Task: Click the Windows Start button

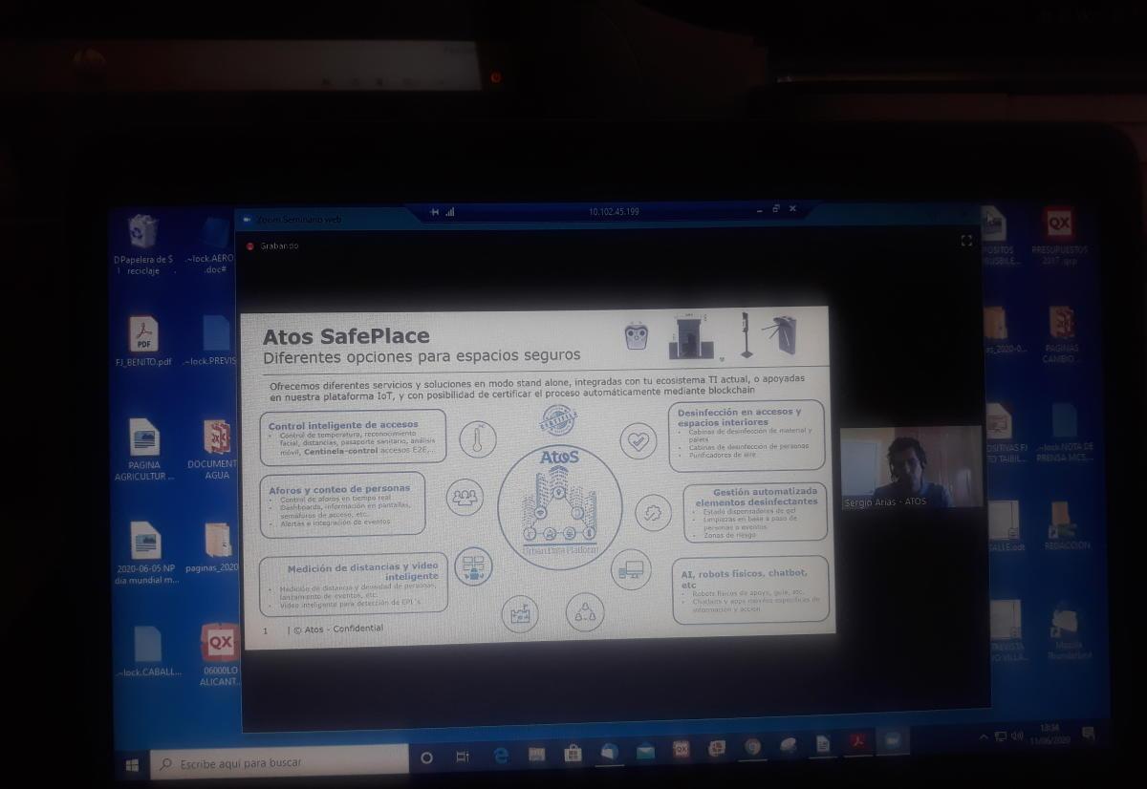Action: pos(132,764)
